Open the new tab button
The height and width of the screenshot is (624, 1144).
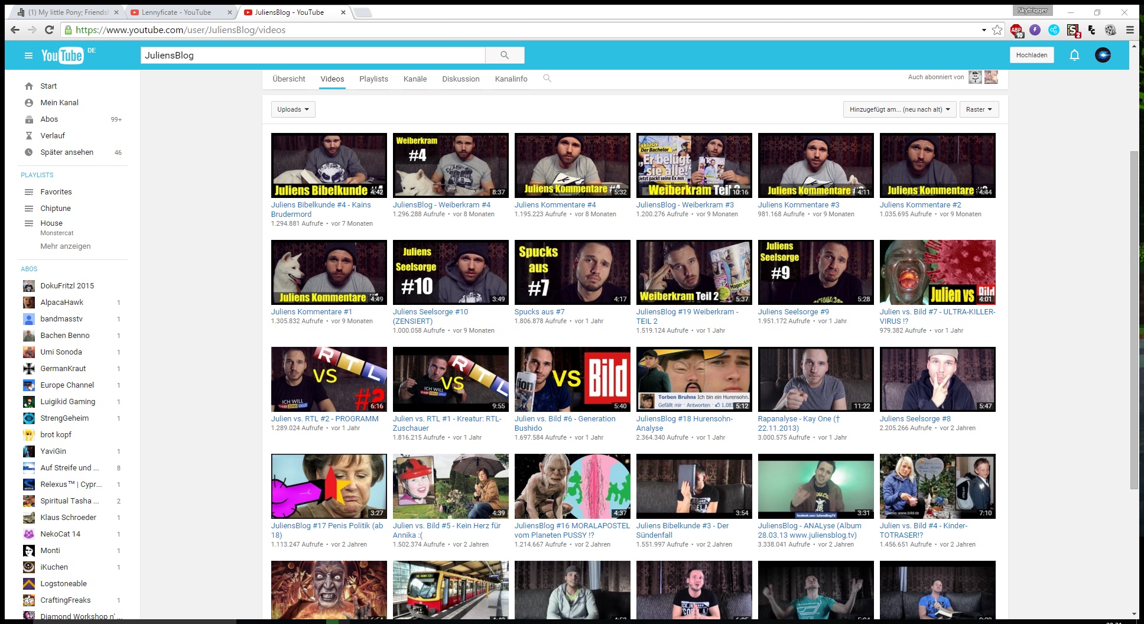point(362,12)
